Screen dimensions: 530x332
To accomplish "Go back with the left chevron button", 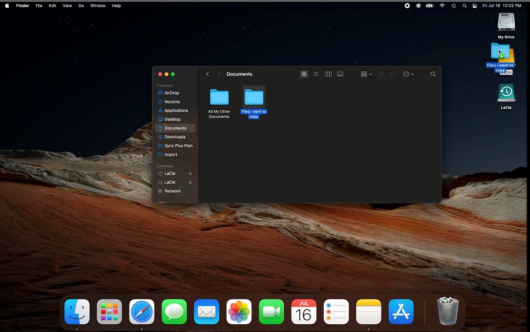I will coord(207,74).
